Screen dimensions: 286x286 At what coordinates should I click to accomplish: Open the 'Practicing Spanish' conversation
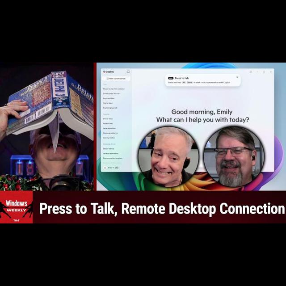click(x=110, y=108)
